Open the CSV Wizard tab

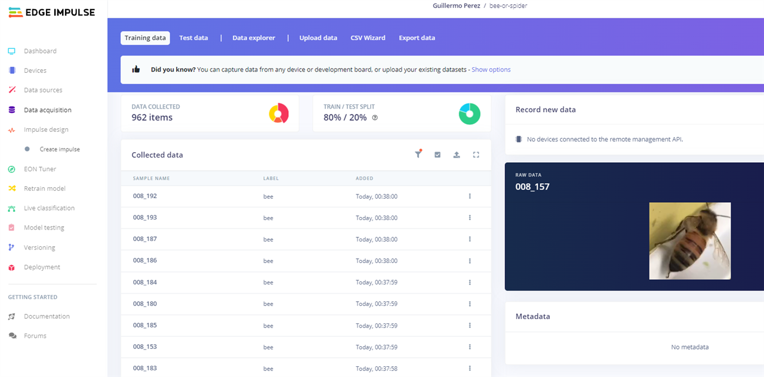[x=368, y=38]
